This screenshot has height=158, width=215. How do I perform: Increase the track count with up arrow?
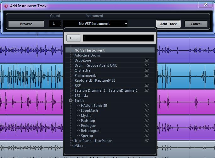[60, 22]
